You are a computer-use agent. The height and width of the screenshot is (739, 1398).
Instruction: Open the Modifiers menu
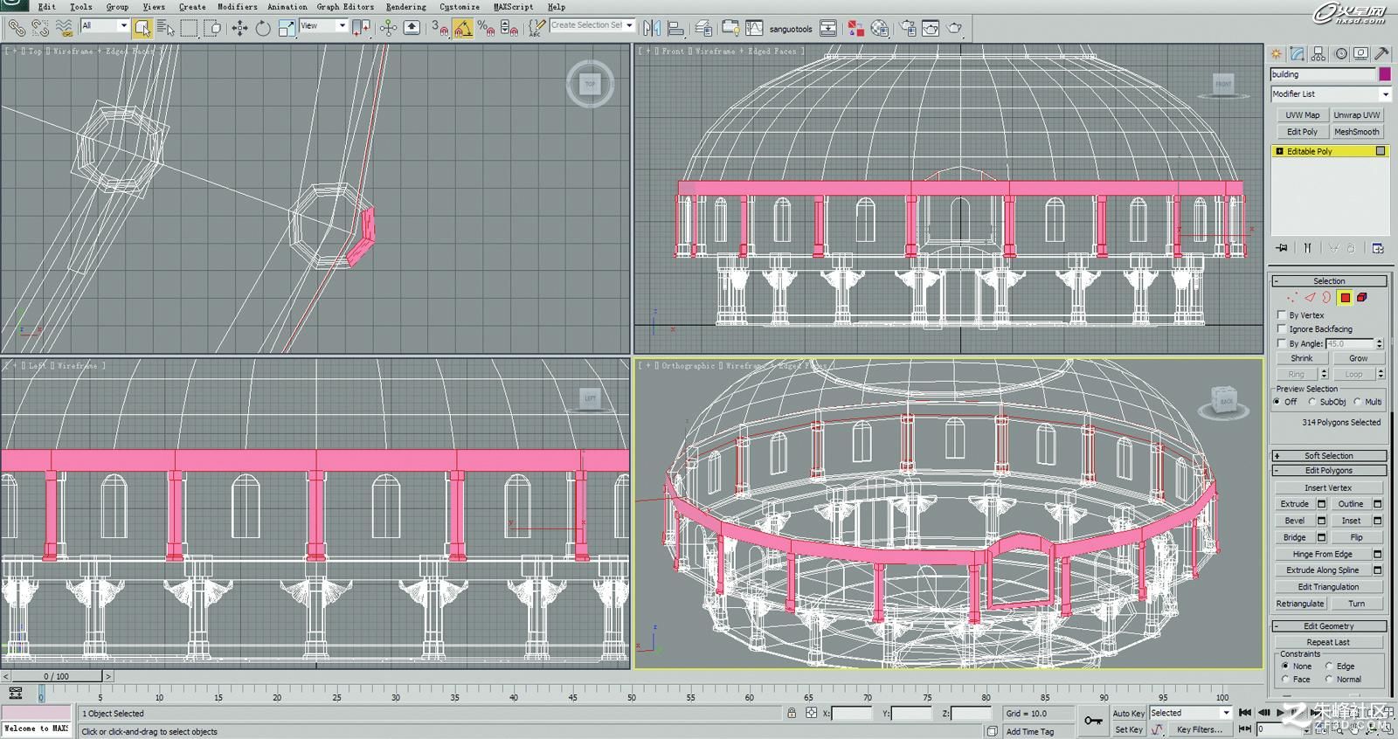[238, 7]
